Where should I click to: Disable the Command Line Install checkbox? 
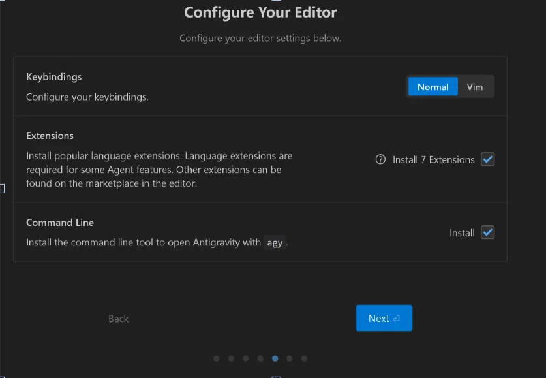tap(487, 232)
